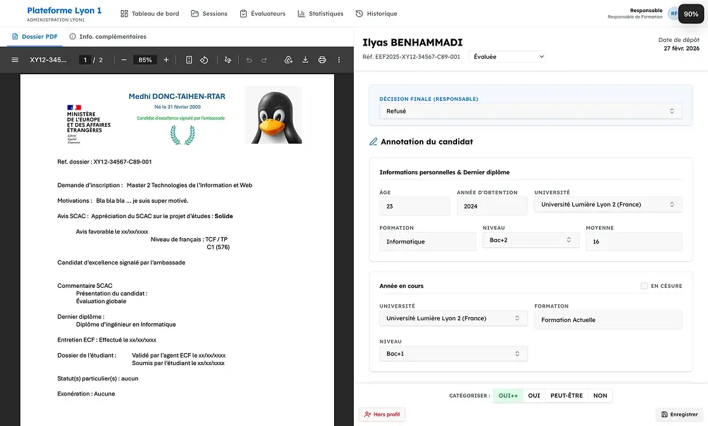Click the PDF page number box

click(85, 60)
